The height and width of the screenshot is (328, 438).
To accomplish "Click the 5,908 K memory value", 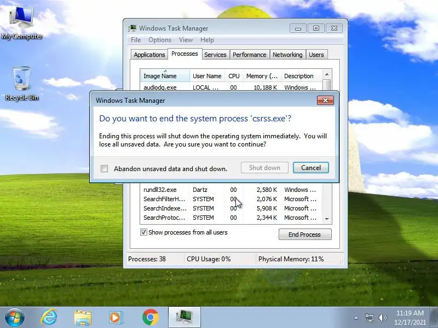I will (x=267, y=208).
